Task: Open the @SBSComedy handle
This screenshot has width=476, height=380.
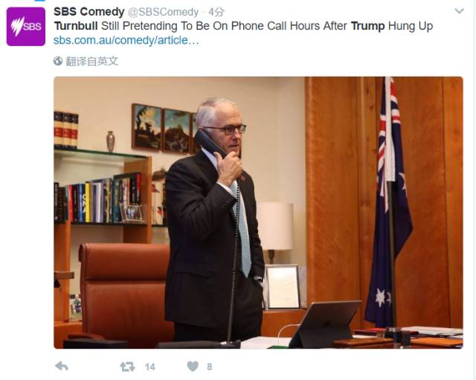Action: (x=163, y=12)
